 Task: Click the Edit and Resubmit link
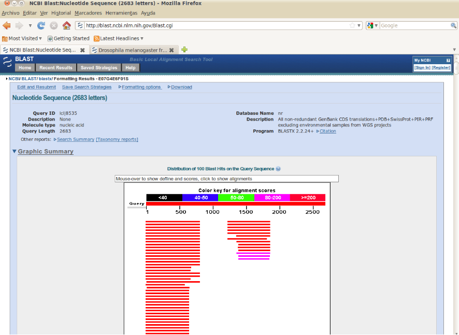click(x=36, y=87)
